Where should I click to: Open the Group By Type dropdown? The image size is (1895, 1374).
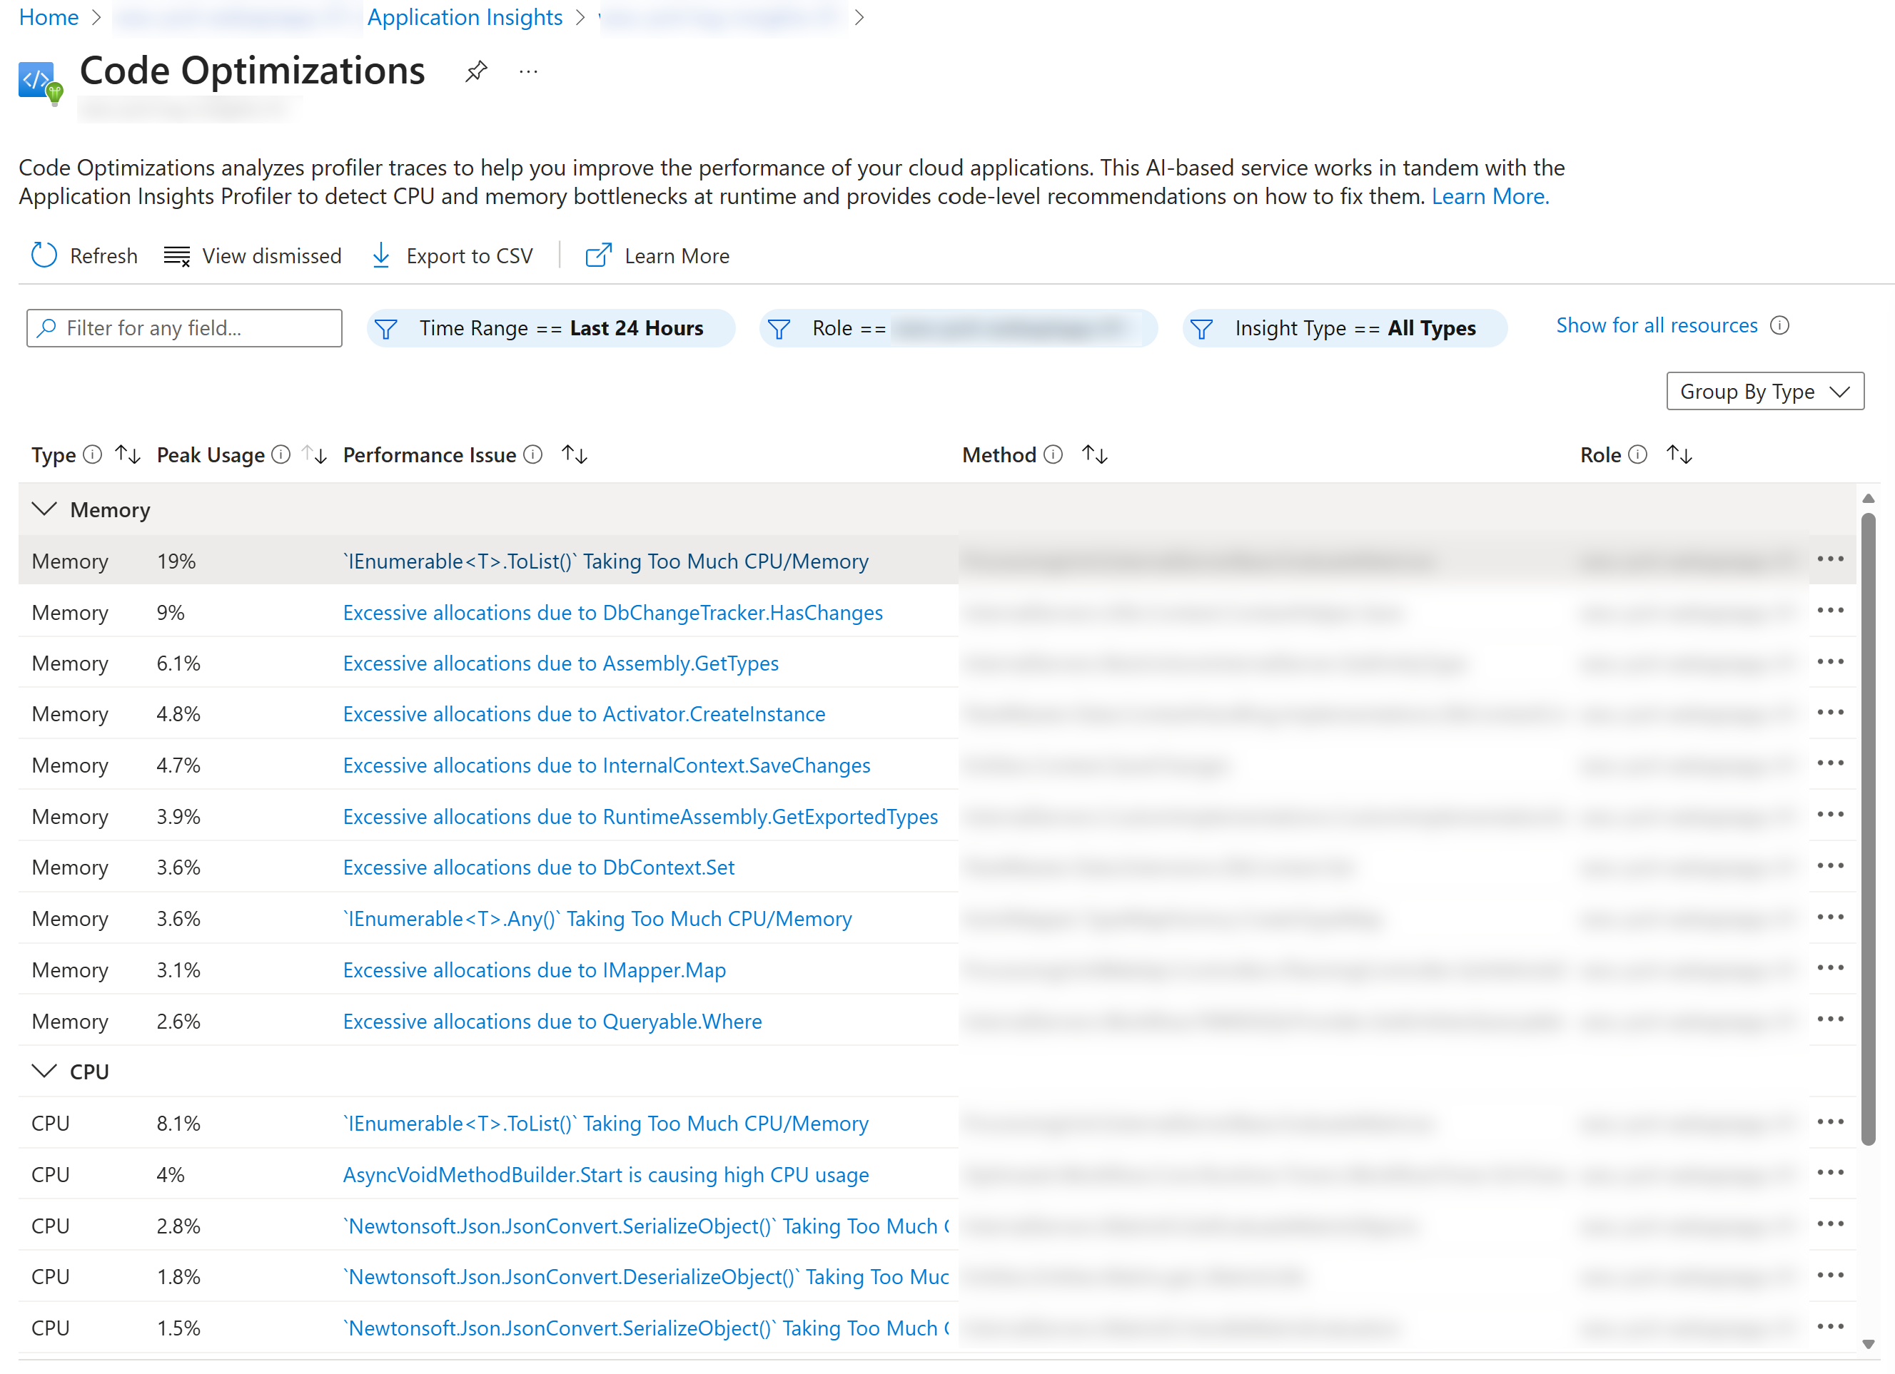[1764, 391]
